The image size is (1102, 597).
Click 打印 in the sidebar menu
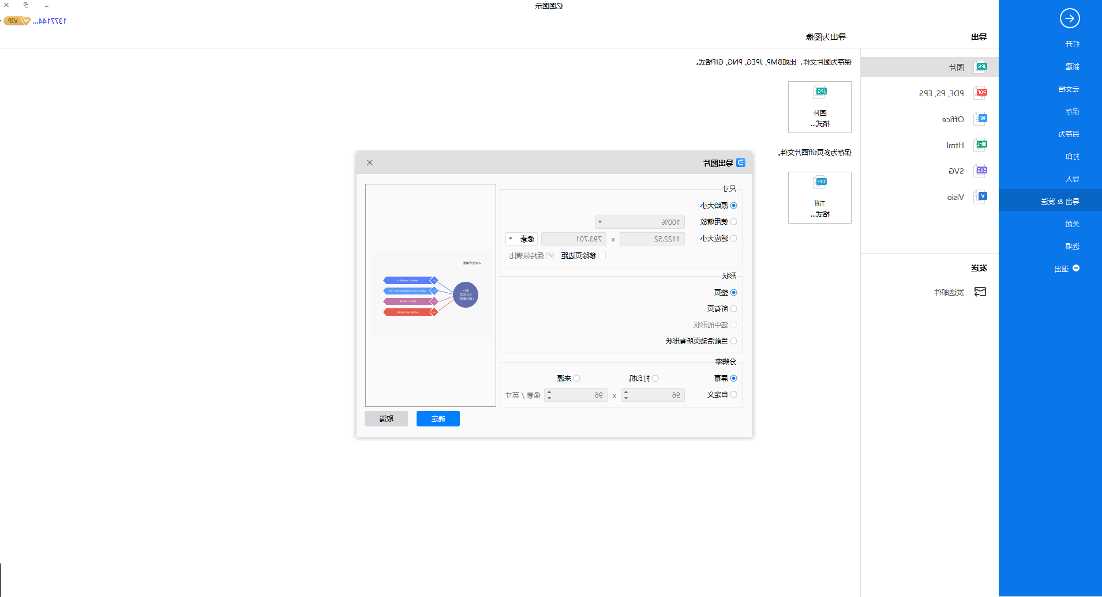pos(1073,157)
